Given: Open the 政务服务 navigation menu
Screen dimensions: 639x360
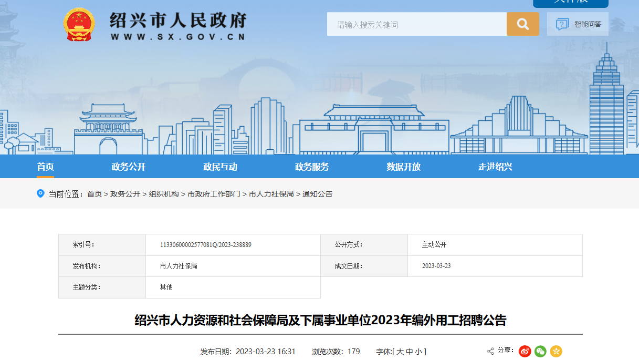Looking at the screenshot, I should click(312, 167).
